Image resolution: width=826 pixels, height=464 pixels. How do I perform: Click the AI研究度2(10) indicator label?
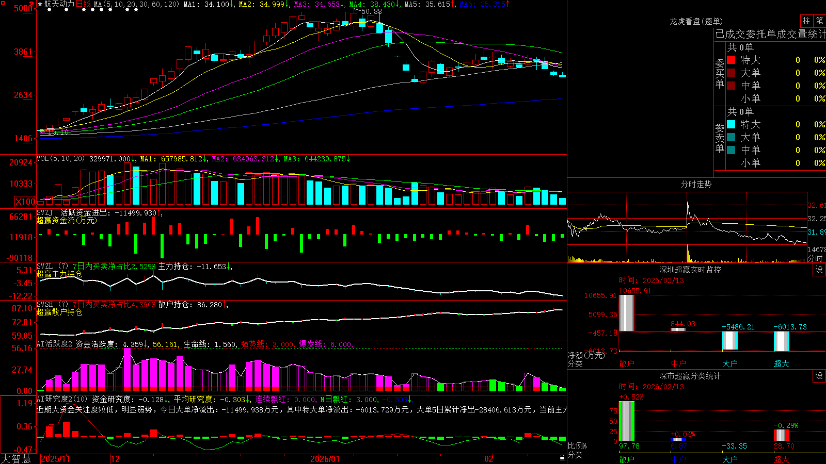pos(62,399)
